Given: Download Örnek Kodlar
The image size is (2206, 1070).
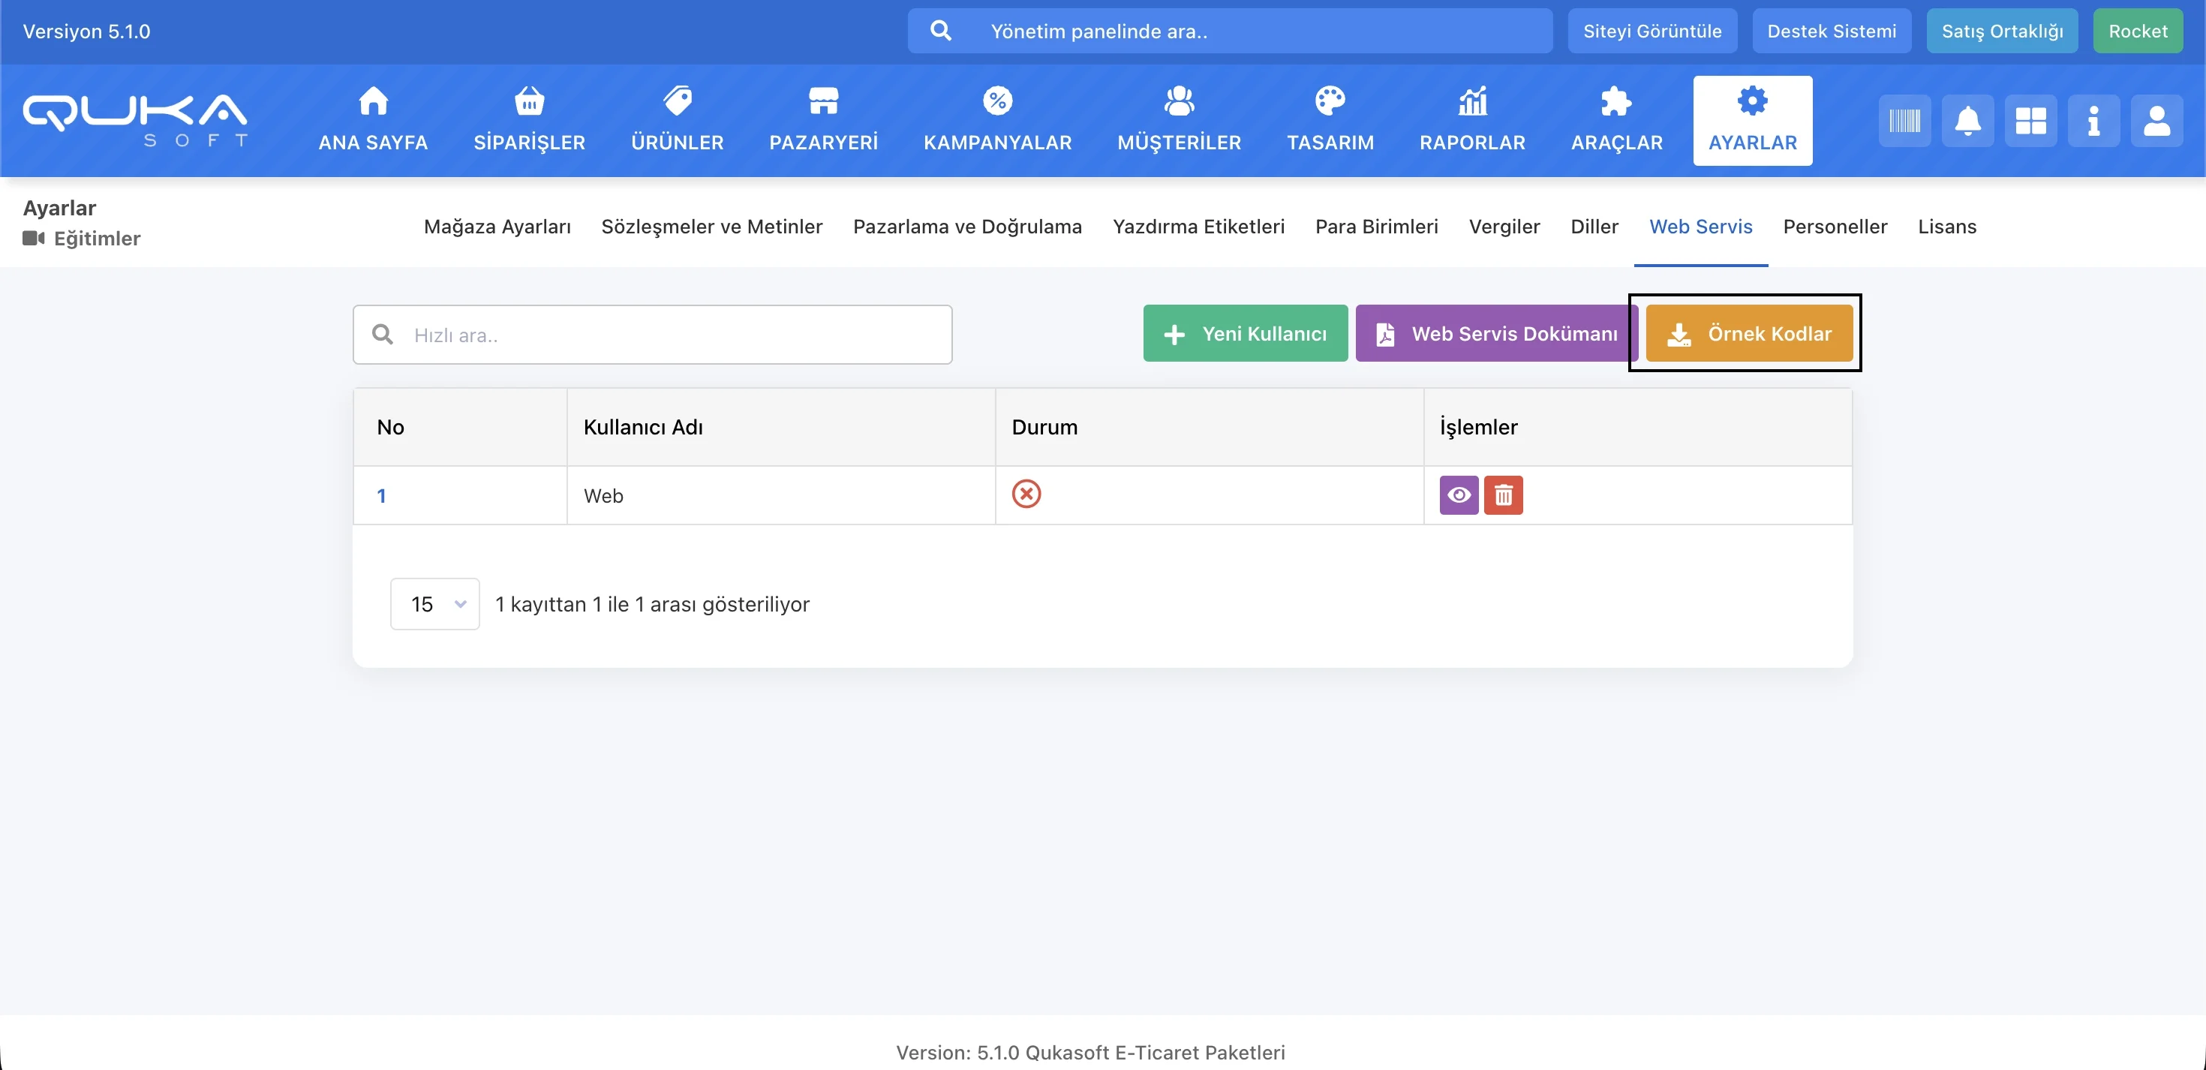Looking at the screenshot, I should click(1749, 334).
